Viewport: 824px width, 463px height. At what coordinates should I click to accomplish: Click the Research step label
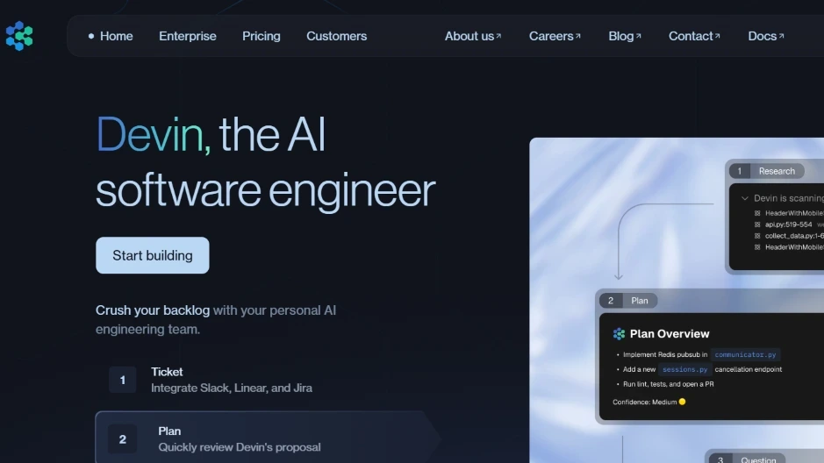point(777,171)
